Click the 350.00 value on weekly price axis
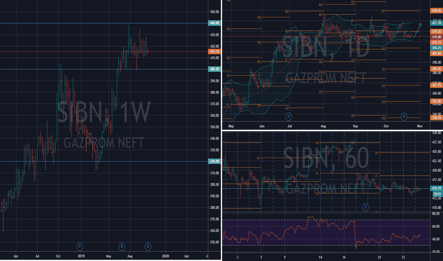443x261 pixels. (214, 127)
